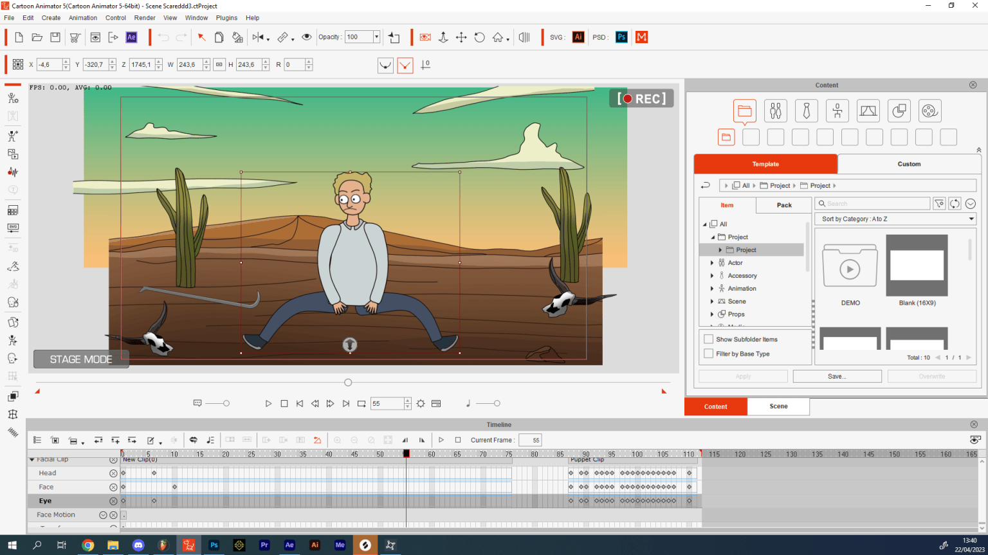Expand the Props tree node

click(x=712, y=314)
